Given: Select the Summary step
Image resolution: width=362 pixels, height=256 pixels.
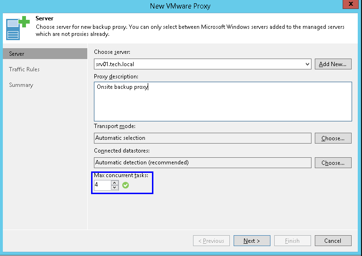Looking at the screenshot, I should (x=21, y=85).
